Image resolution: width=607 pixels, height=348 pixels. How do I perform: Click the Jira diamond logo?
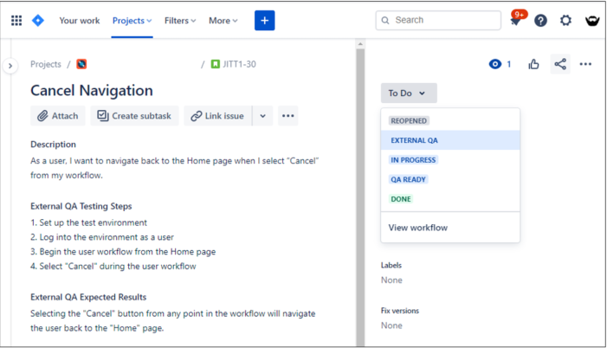(x=38, y=20)
